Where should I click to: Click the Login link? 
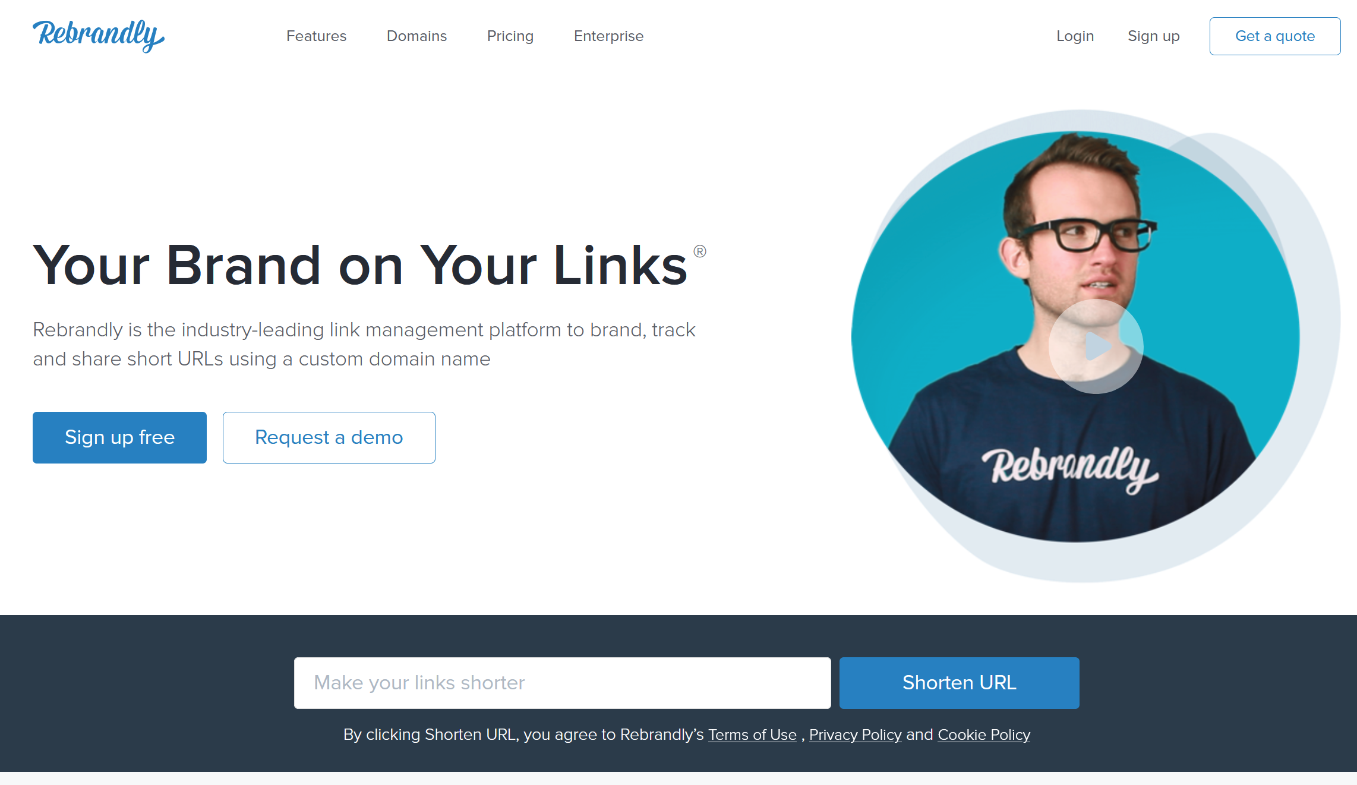point(1075,36)
